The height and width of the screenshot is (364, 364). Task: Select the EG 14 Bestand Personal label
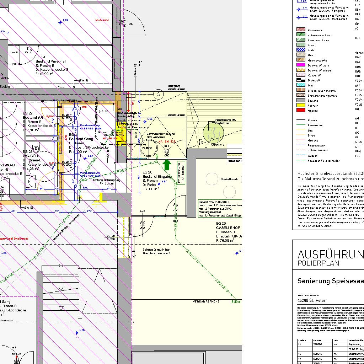coord(50,61)
